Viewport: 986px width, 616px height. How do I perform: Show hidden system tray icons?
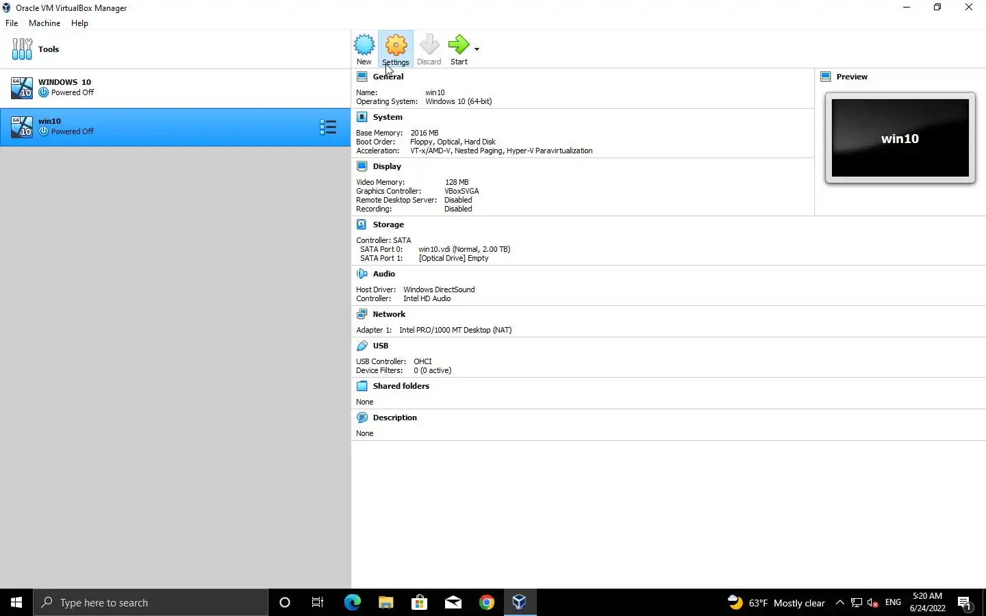pos(840,602)
